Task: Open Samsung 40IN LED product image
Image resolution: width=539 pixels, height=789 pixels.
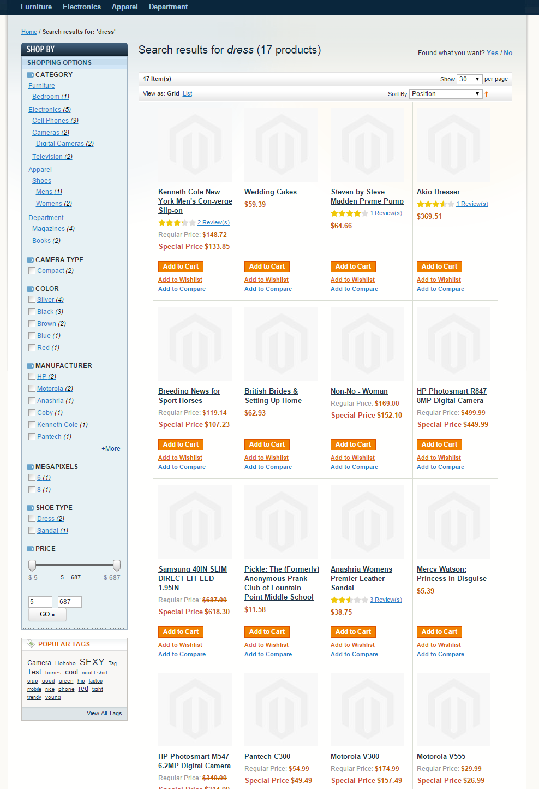Action: pyautogui.click(x=195, y=522)
